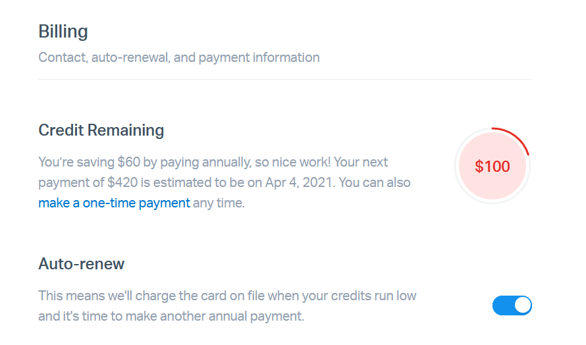Click the Credit Remaining section heading
This screenshot has width=586, height=345.
coord(101,130)
